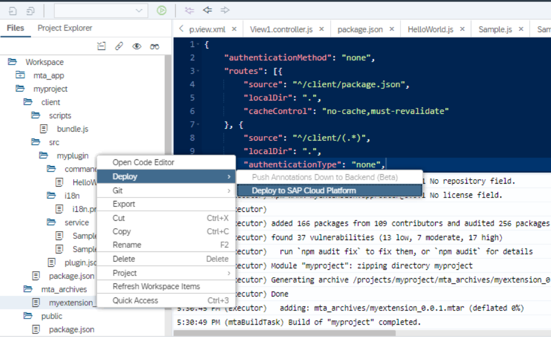
Task: Click the link with editor icon
Action: tap(119, 46)
